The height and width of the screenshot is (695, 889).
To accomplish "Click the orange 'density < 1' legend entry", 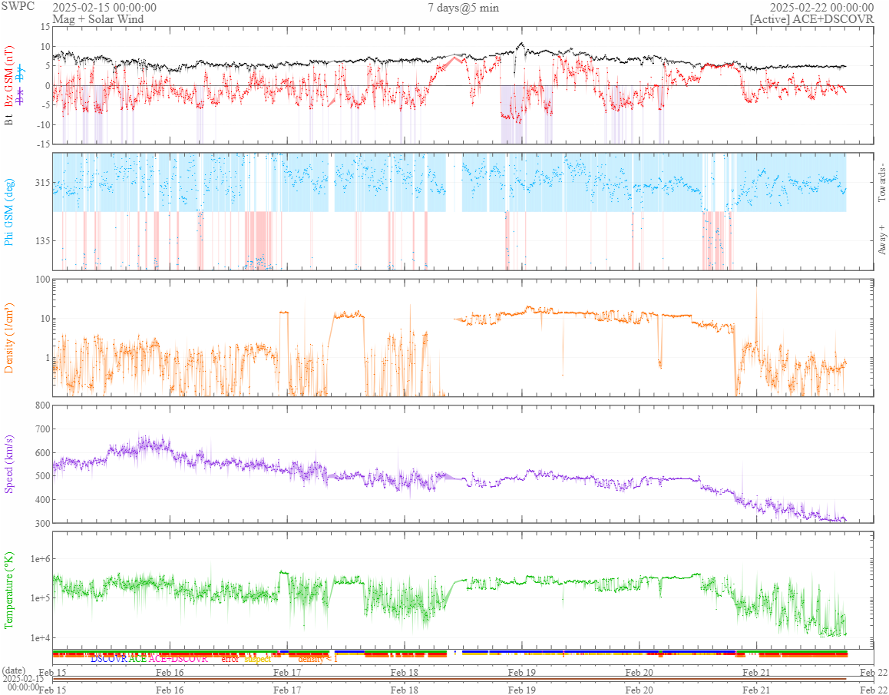I will 318,659.
